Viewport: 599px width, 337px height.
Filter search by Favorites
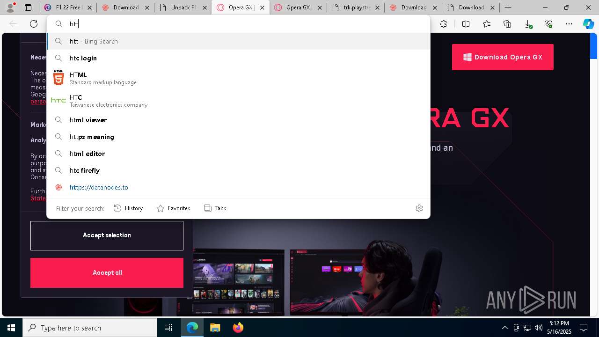(173, 208)
